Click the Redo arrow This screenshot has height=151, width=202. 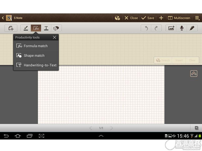click(156, 28)
